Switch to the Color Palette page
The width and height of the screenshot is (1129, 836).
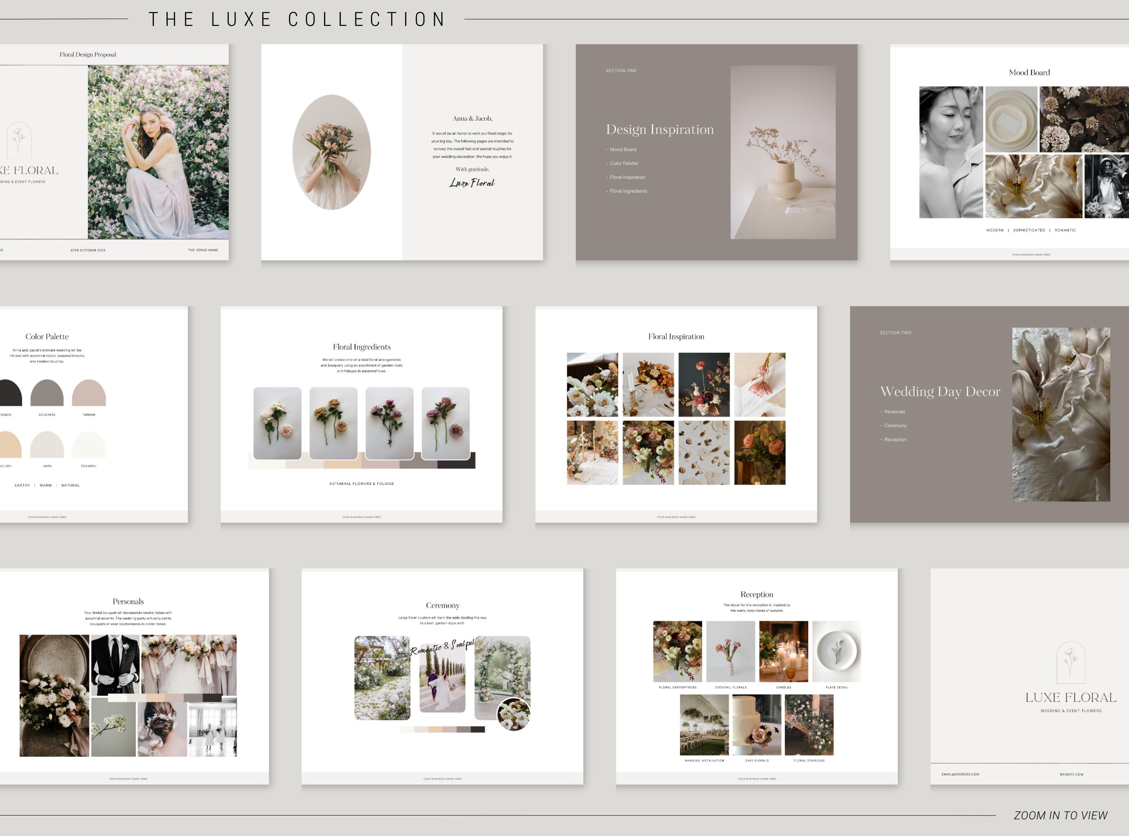point(47,336)
